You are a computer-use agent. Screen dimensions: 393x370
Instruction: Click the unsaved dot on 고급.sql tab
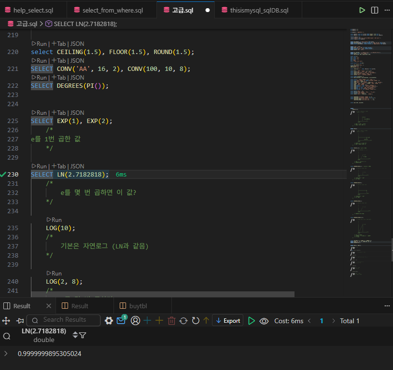pyautogui.click(x=208, y=10)
